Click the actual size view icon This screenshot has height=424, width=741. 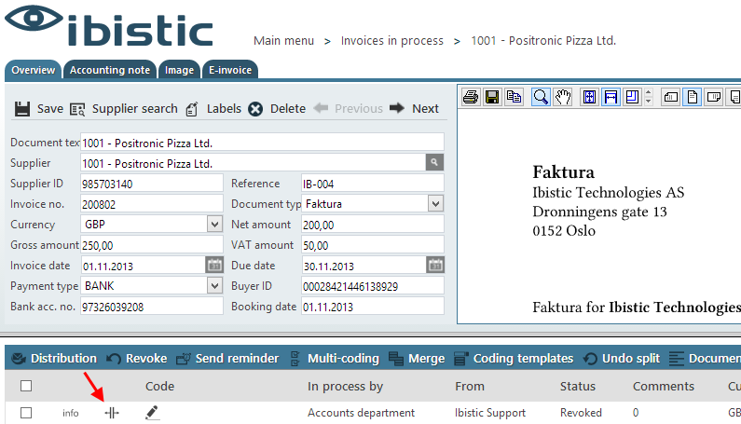point(632,97)
